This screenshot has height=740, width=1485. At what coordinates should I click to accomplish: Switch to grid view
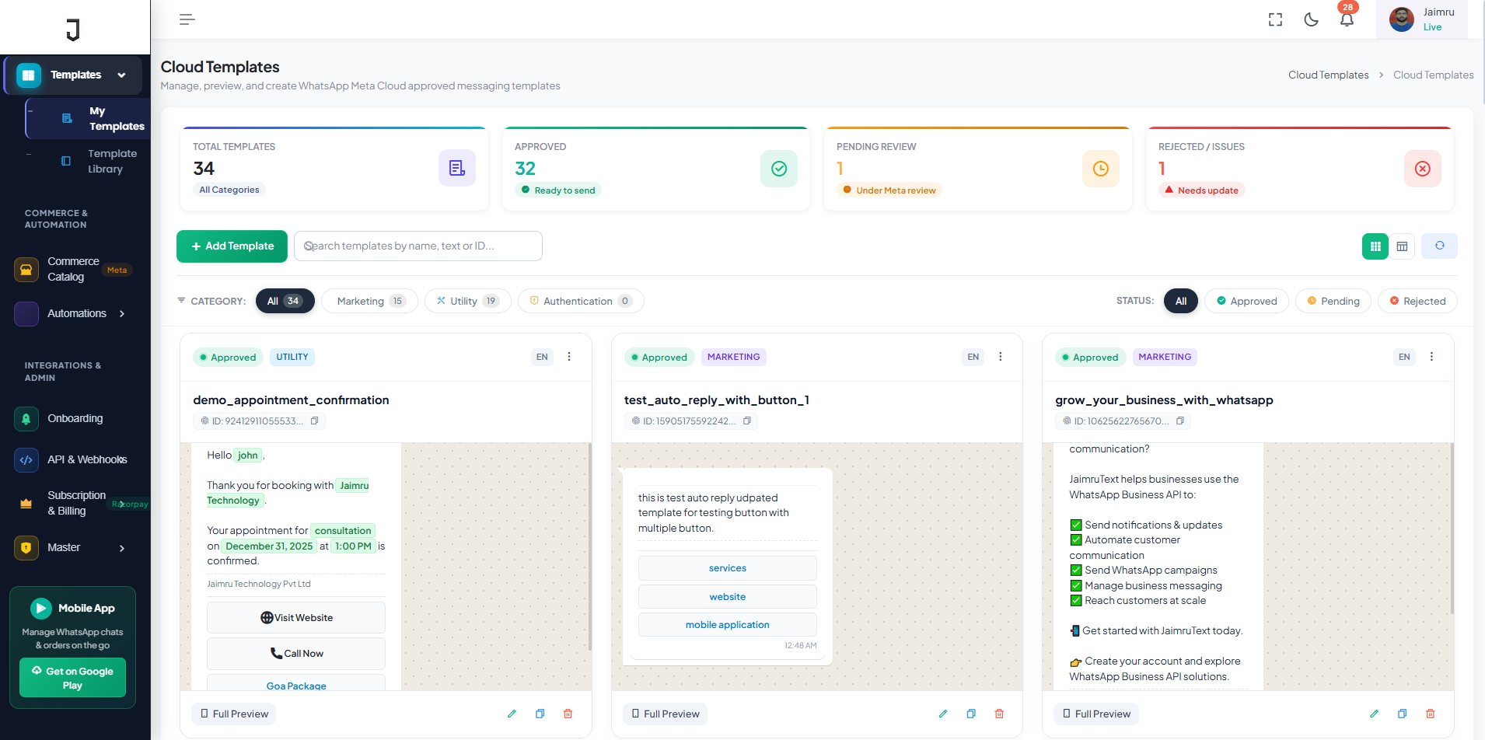1375,246
